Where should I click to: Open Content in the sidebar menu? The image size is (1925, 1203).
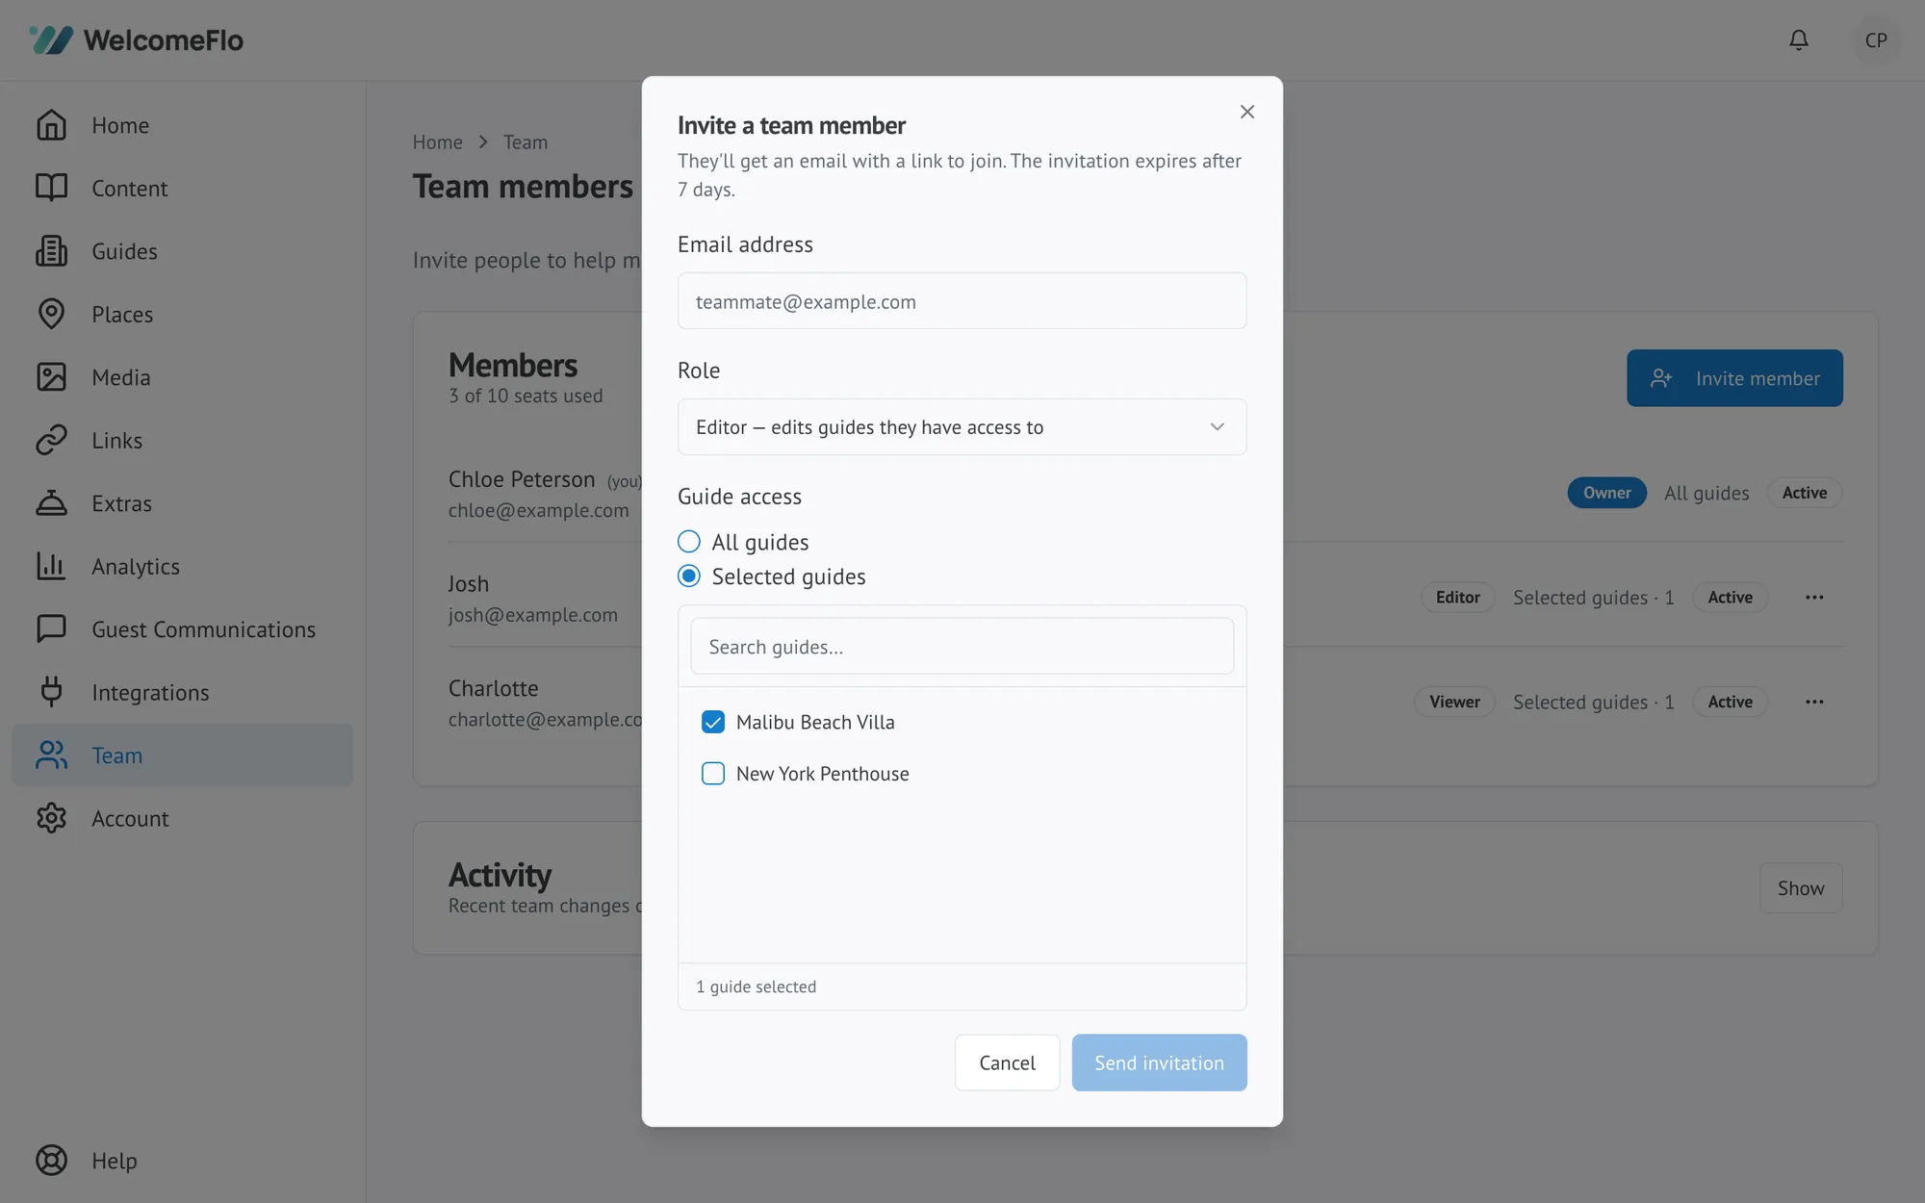[x=182, y=188]
